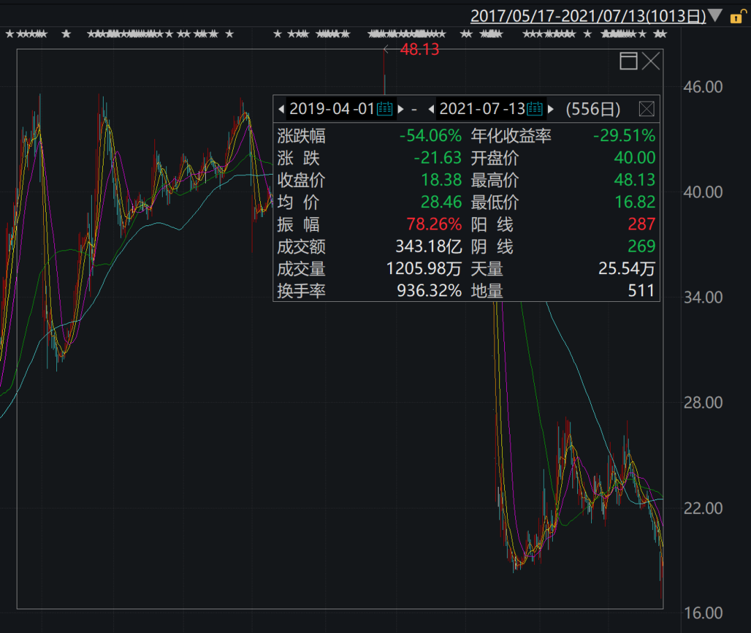Click the lone star marker left of 48.13
The height and width of the screenshot is (633, 751).
278,33
